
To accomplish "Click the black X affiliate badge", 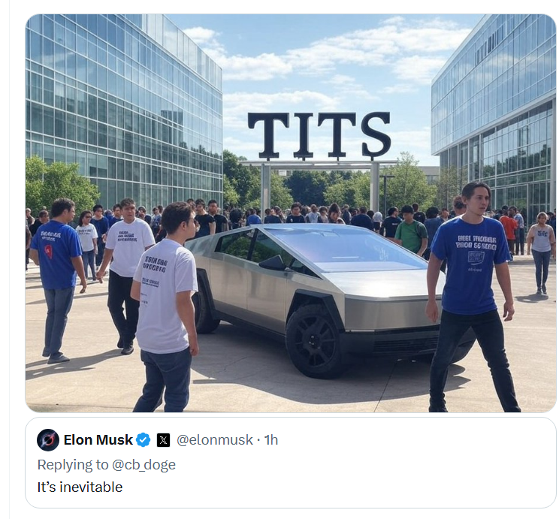I will click(163, 440).
